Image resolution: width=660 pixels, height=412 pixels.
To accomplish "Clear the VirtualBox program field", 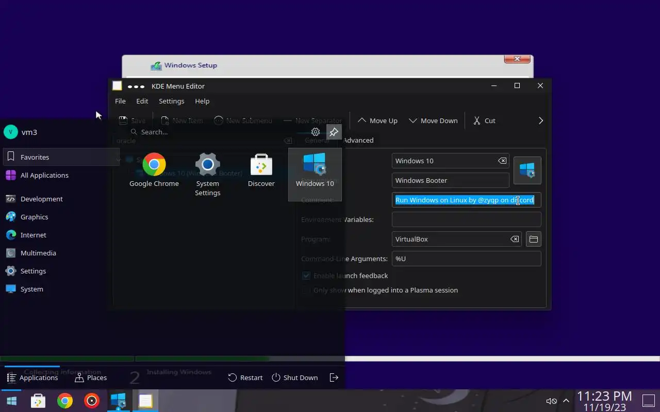I will pos(515,239).
